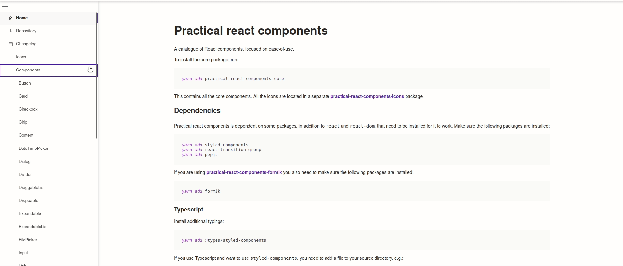The width and height of the screenshot is (623, 266).
Task: Click the house icon beside Home
Action: 11,18
